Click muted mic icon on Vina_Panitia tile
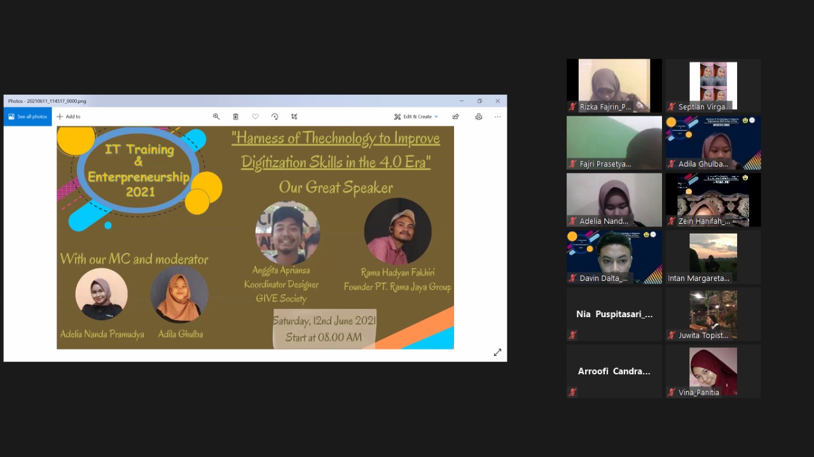Screen dimensions: 814x457 [672, 392]
